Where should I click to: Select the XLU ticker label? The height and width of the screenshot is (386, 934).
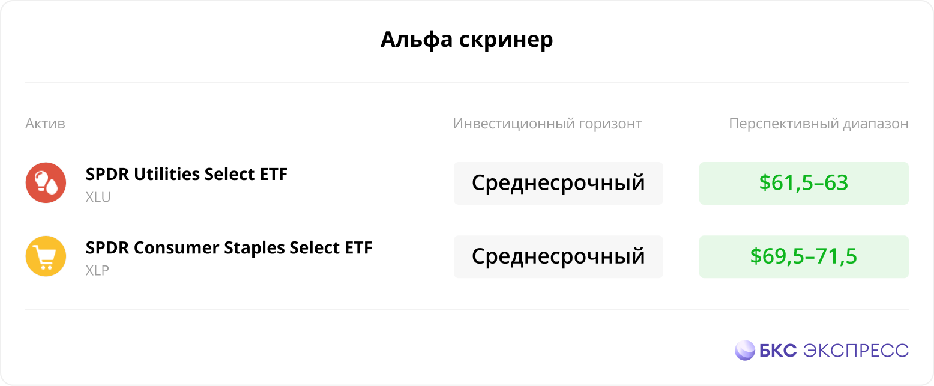click(98, 197)
